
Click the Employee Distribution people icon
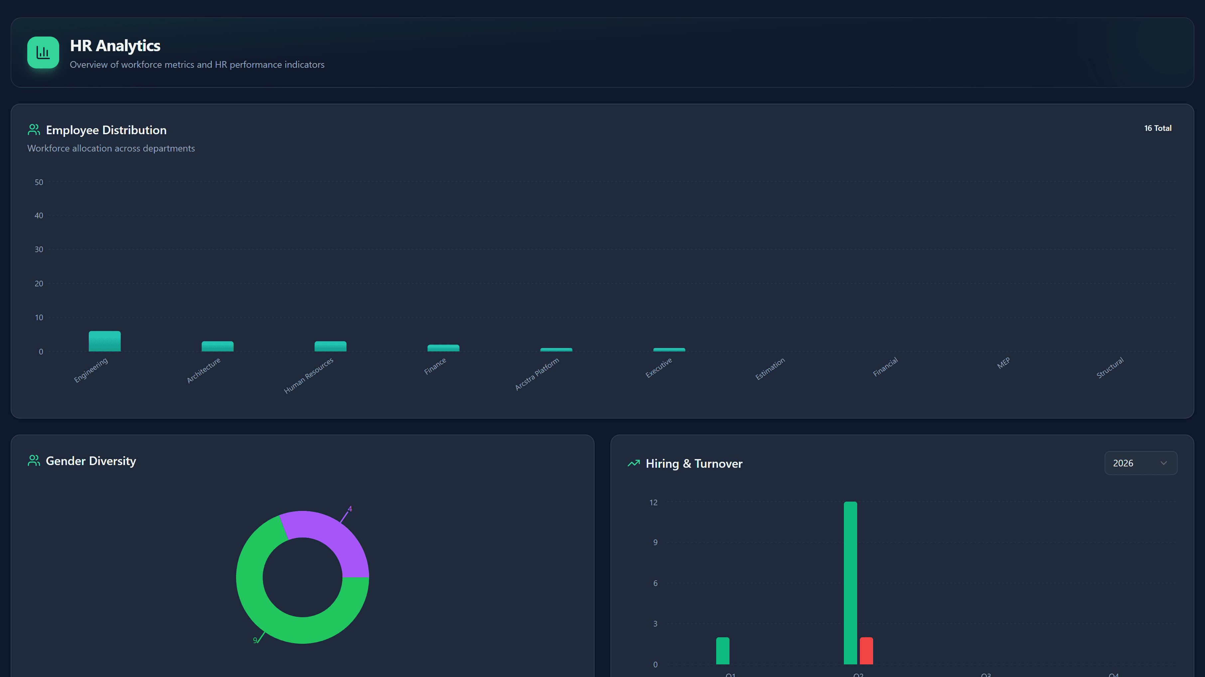coord(34,130)
